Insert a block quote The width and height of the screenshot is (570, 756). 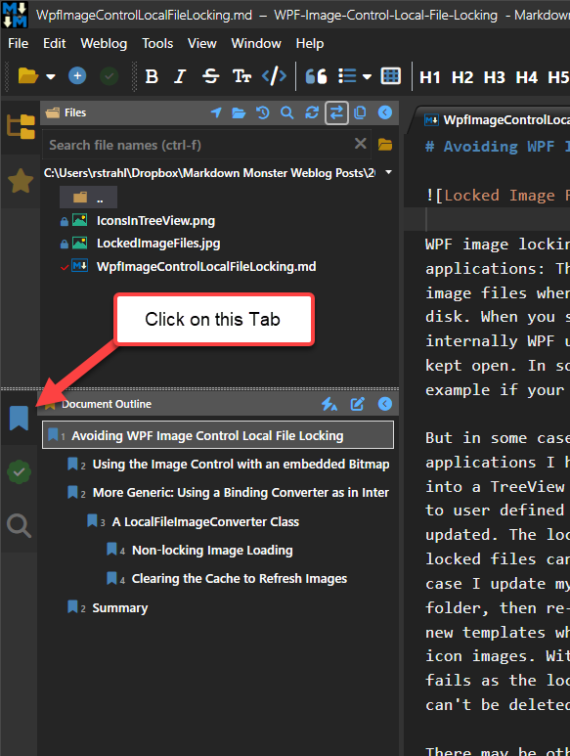[x=316, y=76]
